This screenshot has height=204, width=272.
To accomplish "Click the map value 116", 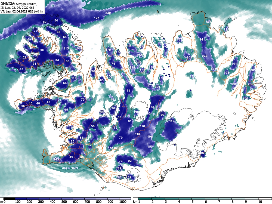I will coord(142,126).
